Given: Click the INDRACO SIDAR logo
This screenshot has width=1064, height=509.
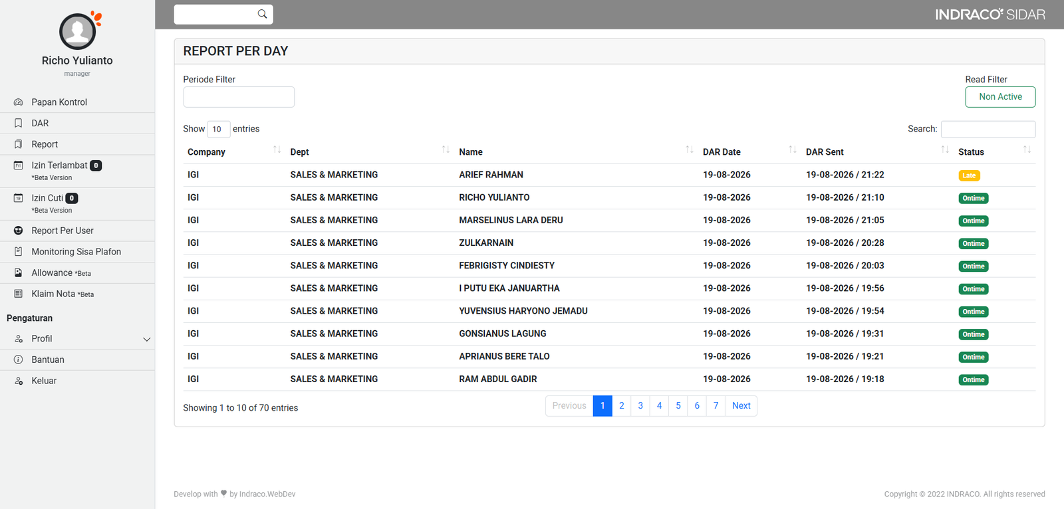Looking at the screenshot, I should point(990,14).
